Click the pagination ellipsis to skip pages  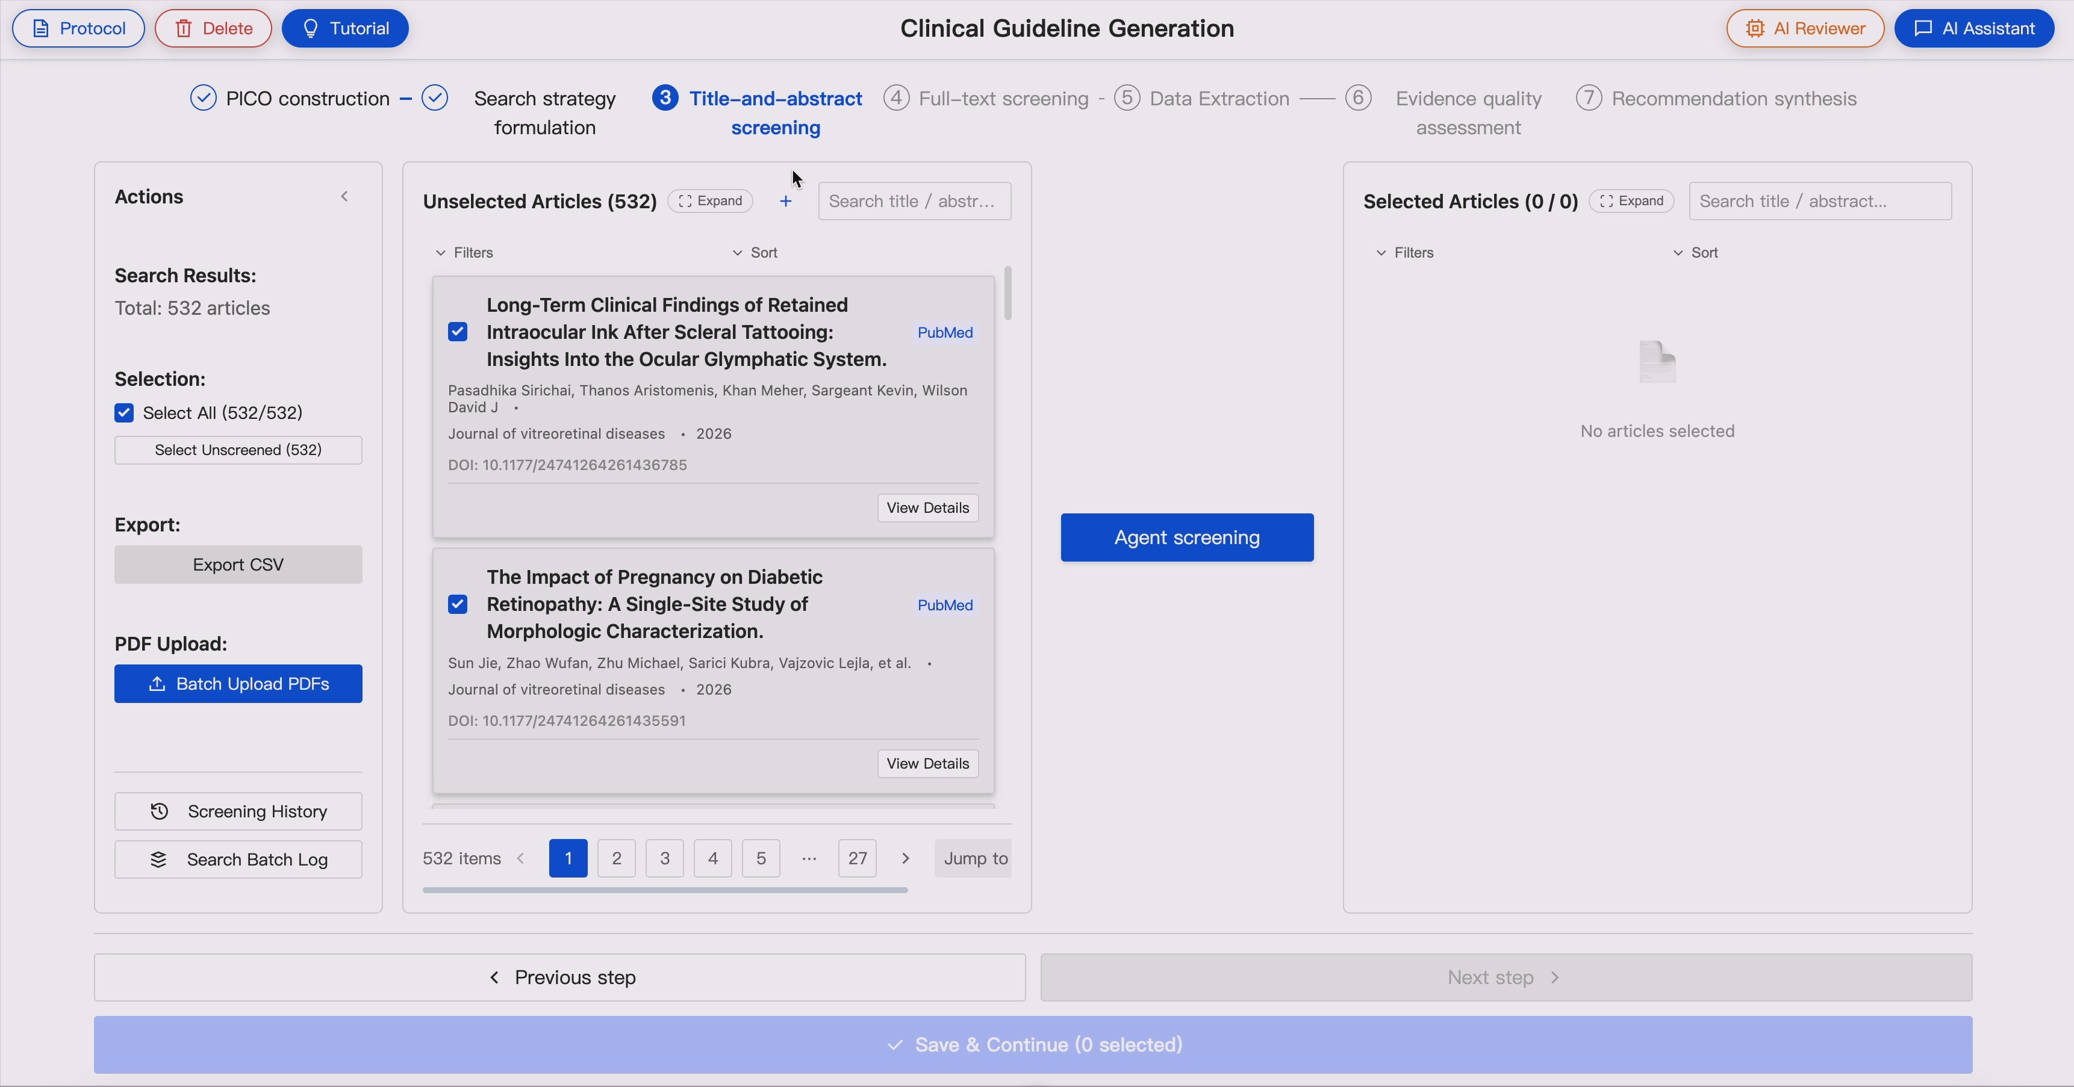point(809,858)
